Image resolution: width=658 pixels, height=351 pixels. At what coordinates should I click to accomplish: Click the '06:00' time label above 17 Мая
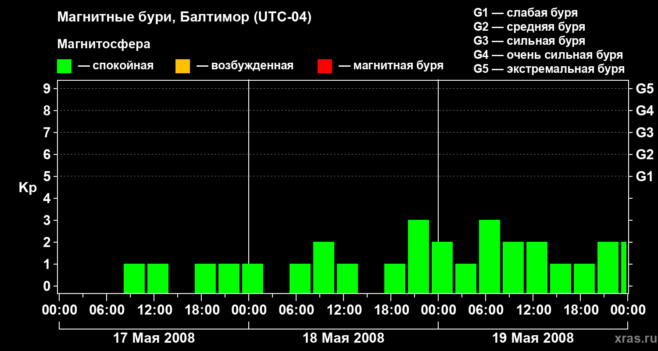pyautogui.click(x=107, y=310)
